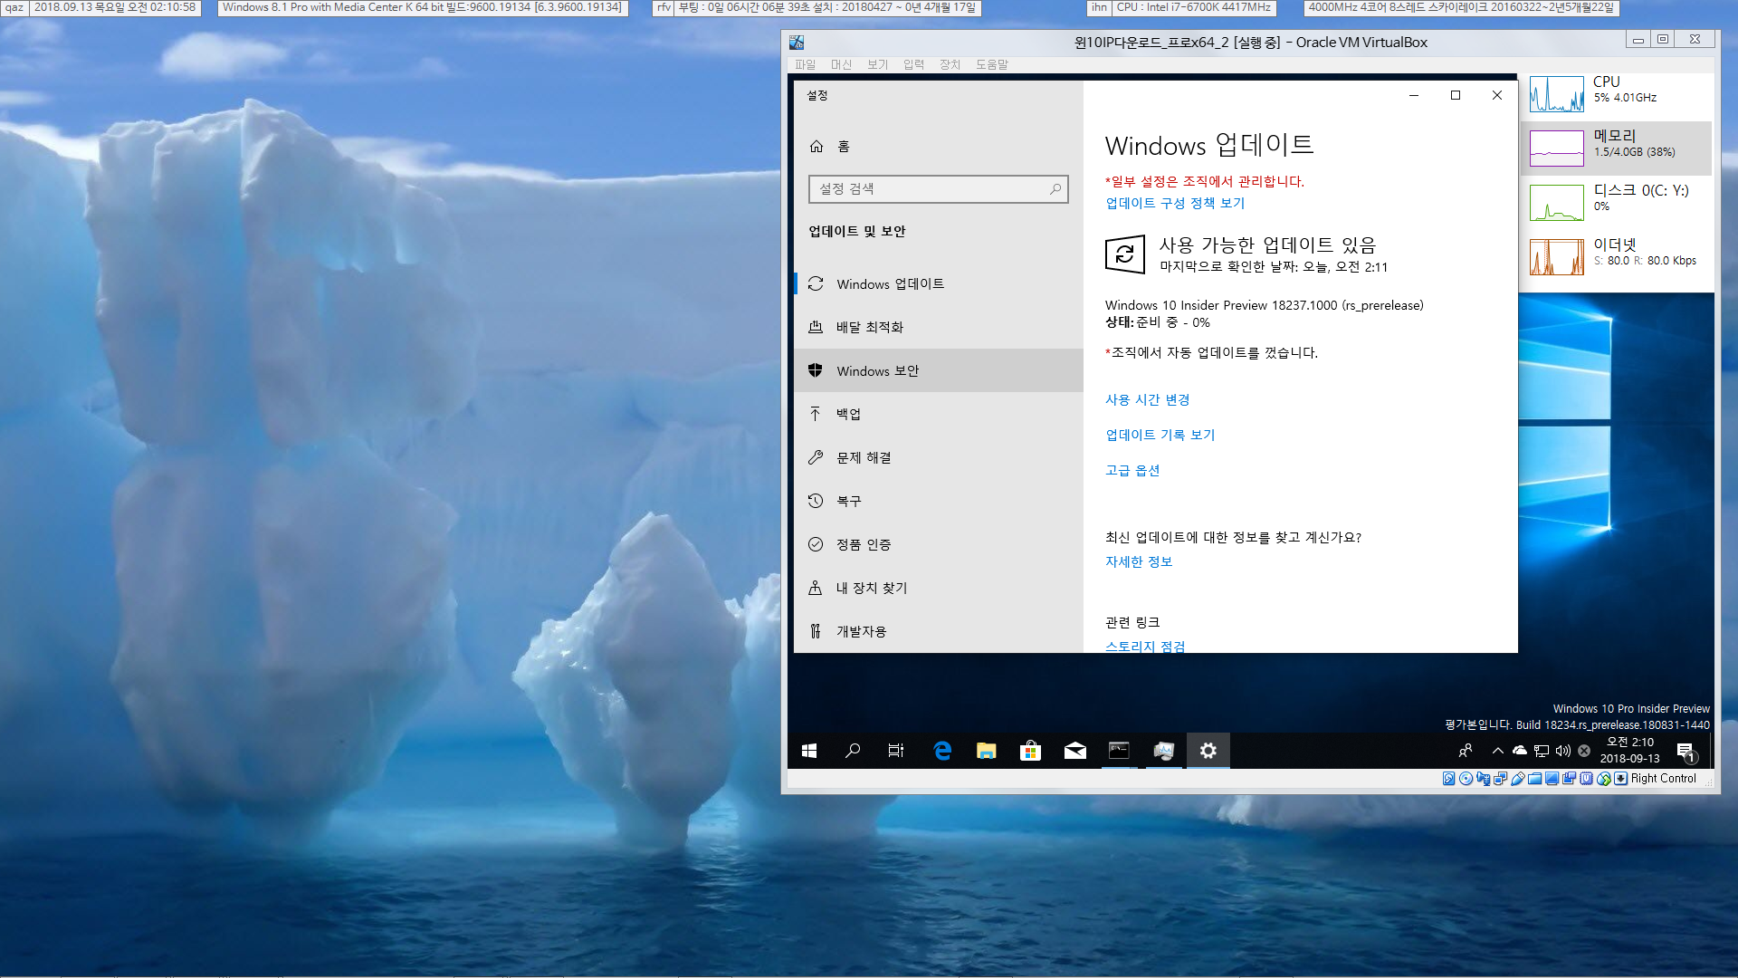Open Microsoft Store from guest taskbar
1738x978 pixels.
pos(1030,751)
